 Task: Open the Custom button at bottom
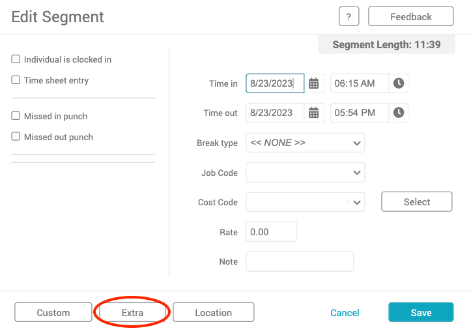(53, 312)
